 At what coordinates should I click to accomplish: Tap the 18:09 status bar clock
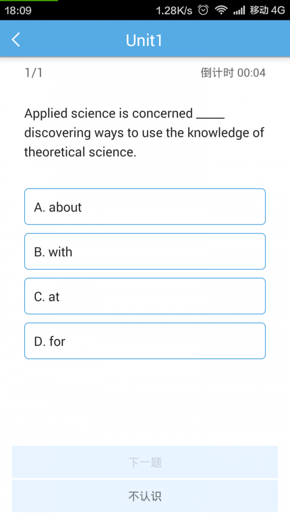point(18,11)
